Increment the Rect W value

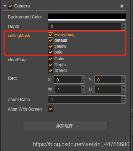(x=83, y=88)
